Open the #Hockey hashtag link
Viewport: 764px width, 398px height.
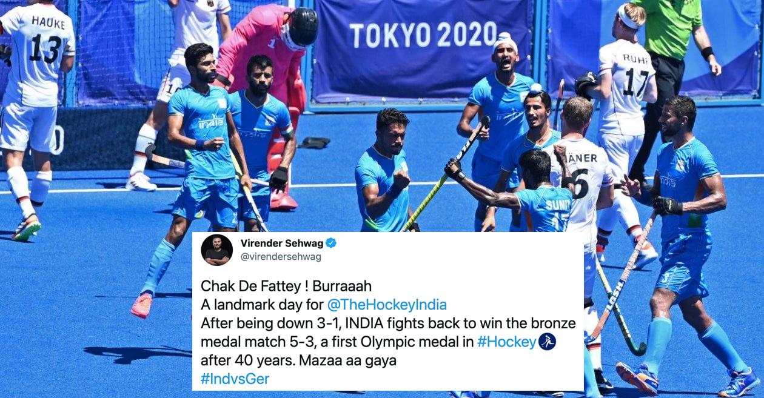[x=507, y=342]
